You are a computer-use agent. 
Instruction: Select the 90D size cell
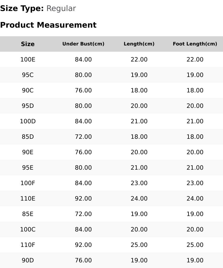(x=28, y=260)
